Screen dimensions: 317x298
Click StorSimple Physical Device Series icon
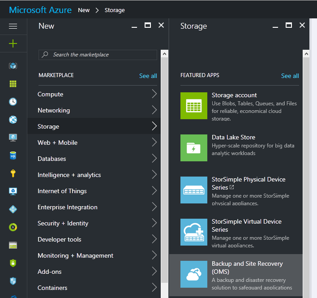coord(194,190)
